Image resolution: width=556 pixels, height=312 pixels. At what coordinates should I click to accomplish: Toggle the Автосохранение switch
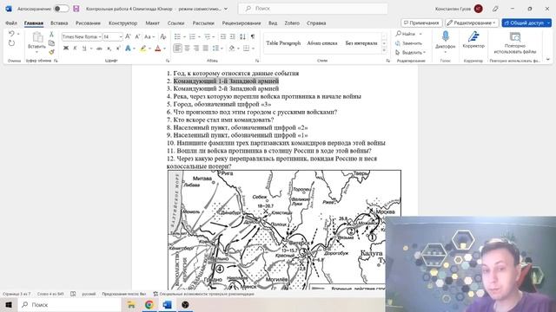tap(62, 9)
